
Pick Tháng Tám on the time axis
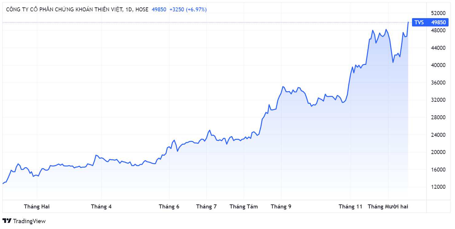point(244,207)
